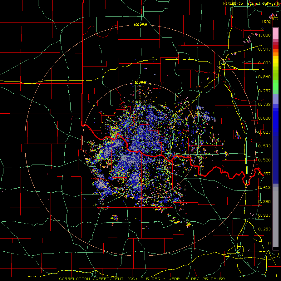Click the 0.947 scale value
The image size is (281, 281).
(x=264, y=49)
